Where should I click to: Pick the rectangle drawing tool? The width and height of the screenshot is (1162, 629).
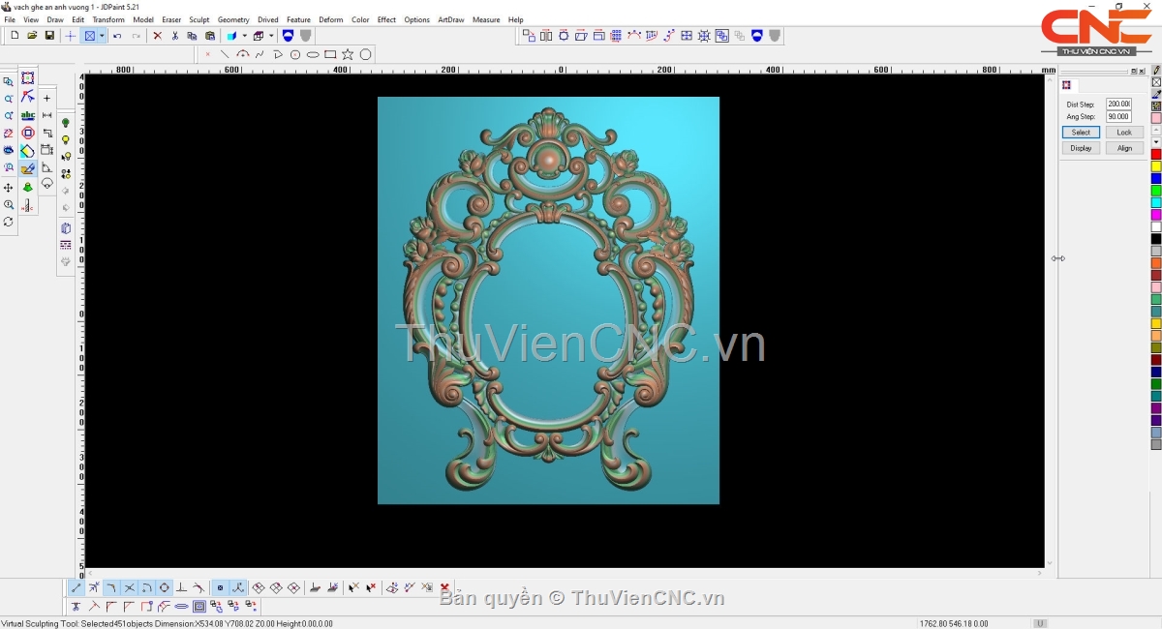click(x=330, y=54)
